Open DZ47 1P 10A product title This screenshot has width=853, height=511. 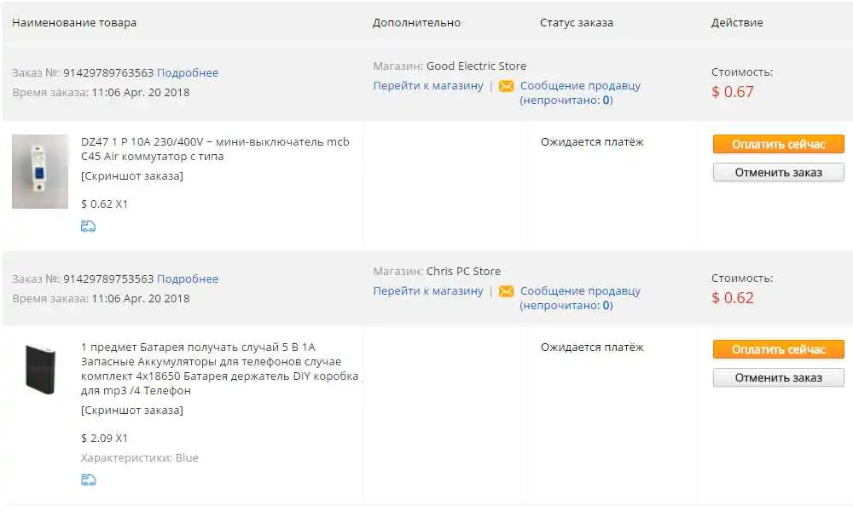tap(215, 149)
